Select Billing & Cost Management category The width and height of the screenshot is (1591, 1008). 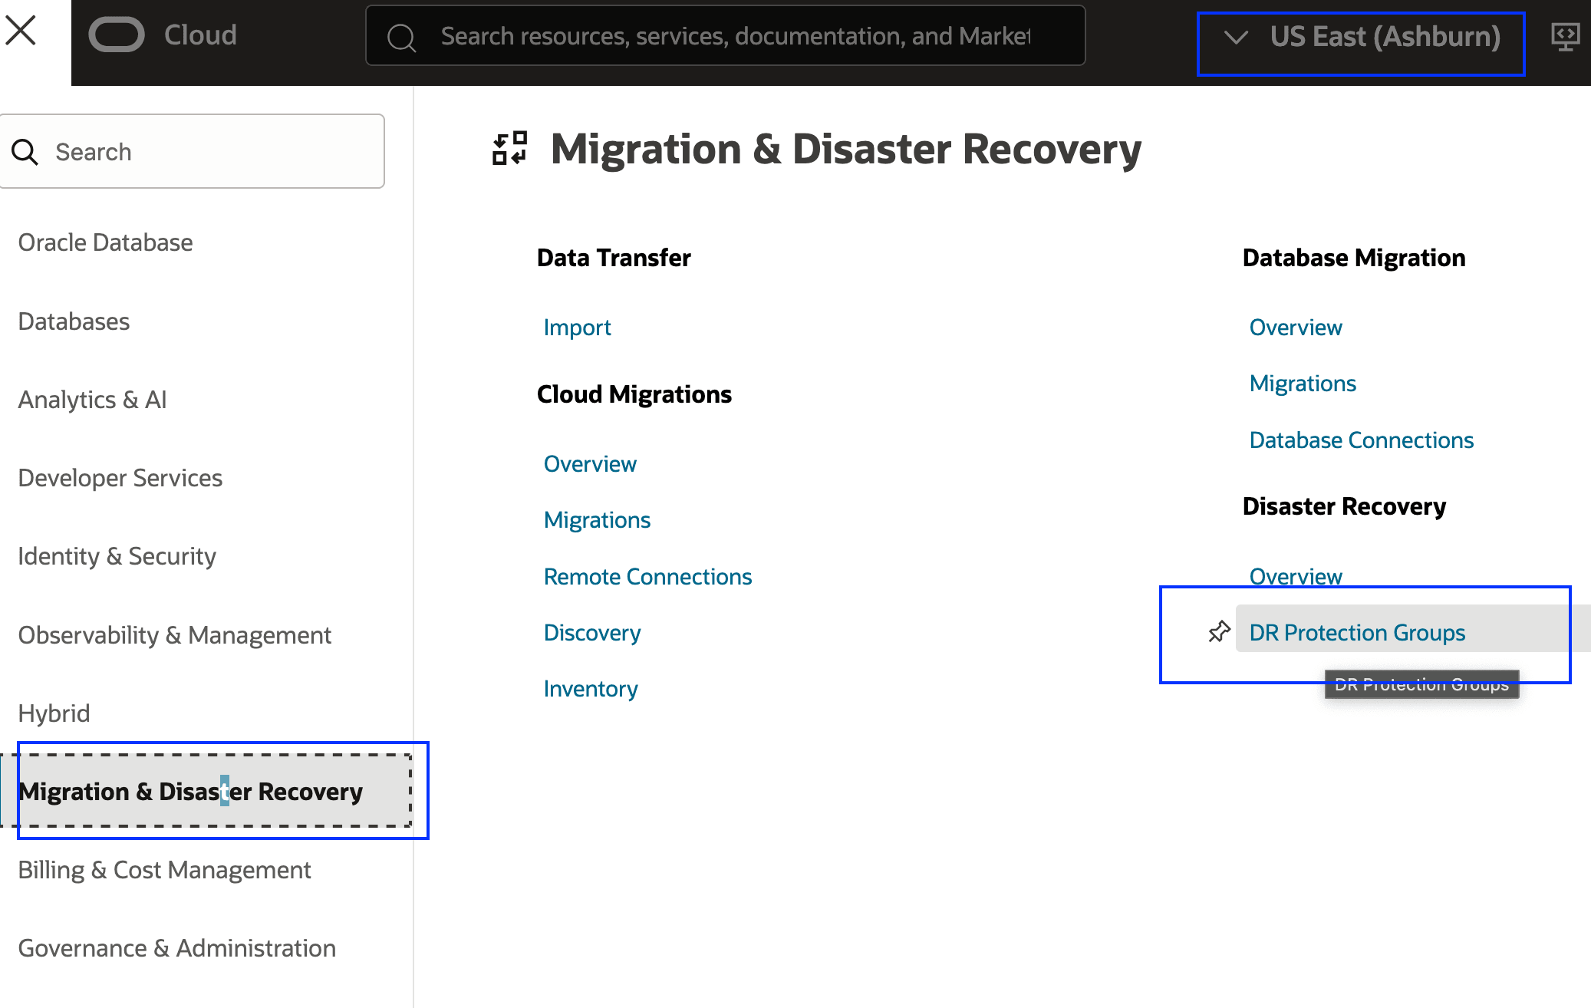tap(164, 870)
